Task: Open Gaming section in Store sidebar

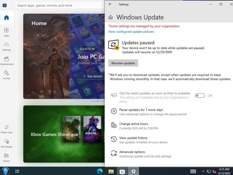Action: pos(7,47)
